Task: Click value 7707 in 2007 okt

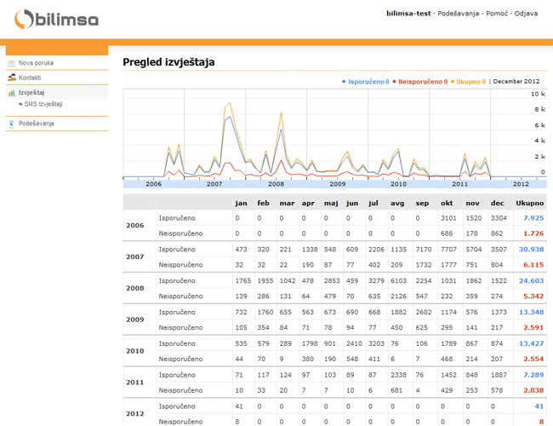Action: (x=448, y=250)
